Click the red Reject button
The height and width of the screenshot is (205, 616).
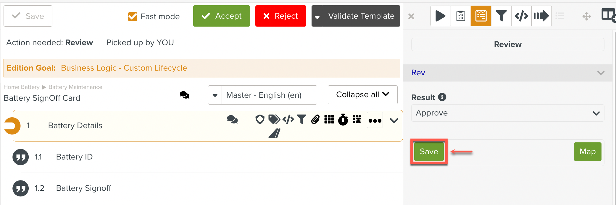point(280,16)
